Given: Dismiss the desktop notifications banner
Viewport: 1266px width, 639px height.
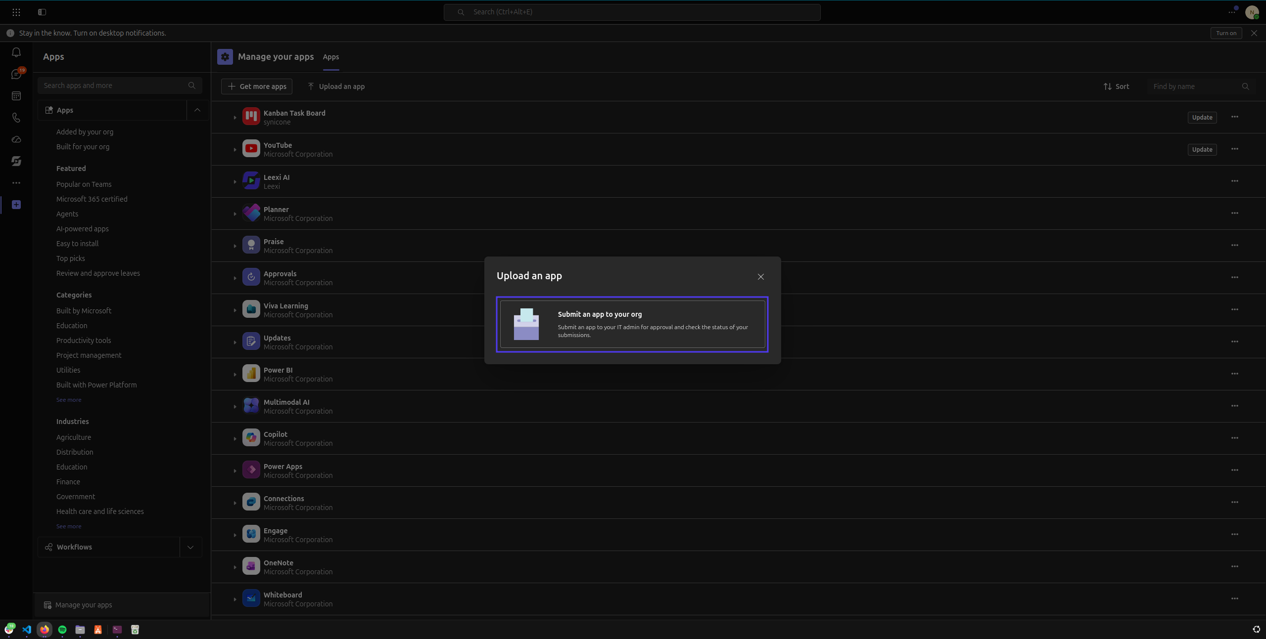Looking at the screenshot, I should pyautogui.click(x=1254, y=33).
